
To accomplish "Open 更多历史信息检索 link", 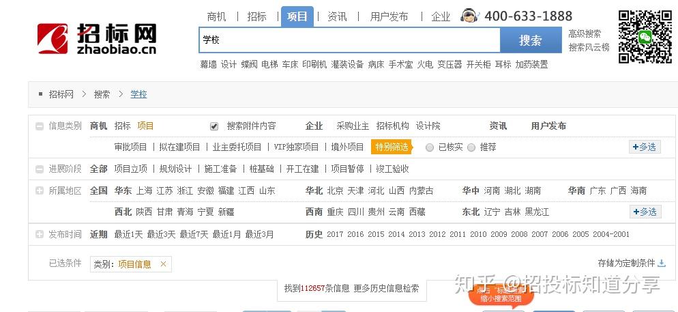I will [386, 288].
